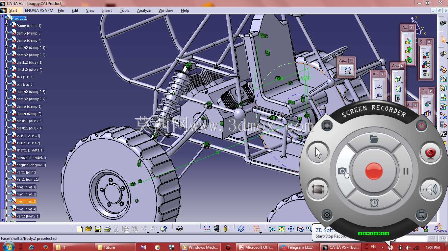Toggle the window-region button on recorder
Screen dimensions: 448x251
tap(421, 215)
